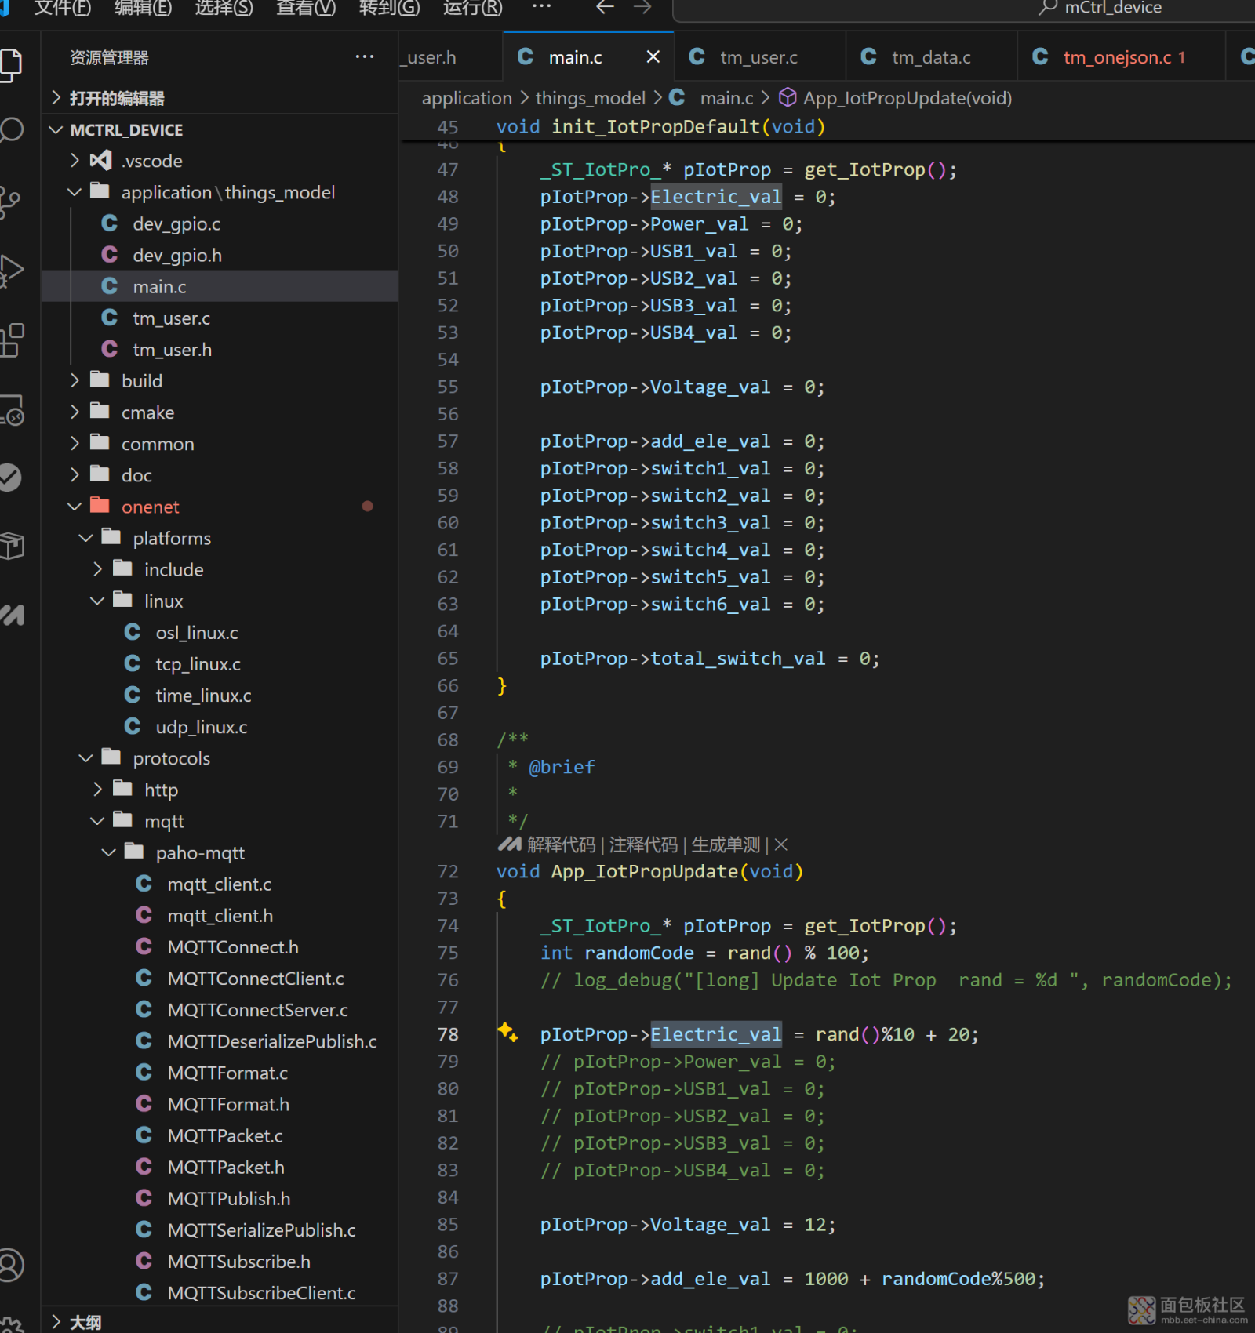Dismiss the code lens suggestions with X
The height and width of the screenshot is (1333, 1255).
tap(781, 845)
